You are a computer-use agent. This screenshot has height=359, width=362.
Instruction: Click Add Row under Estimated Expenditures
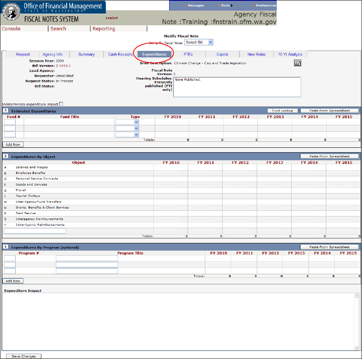13,145
